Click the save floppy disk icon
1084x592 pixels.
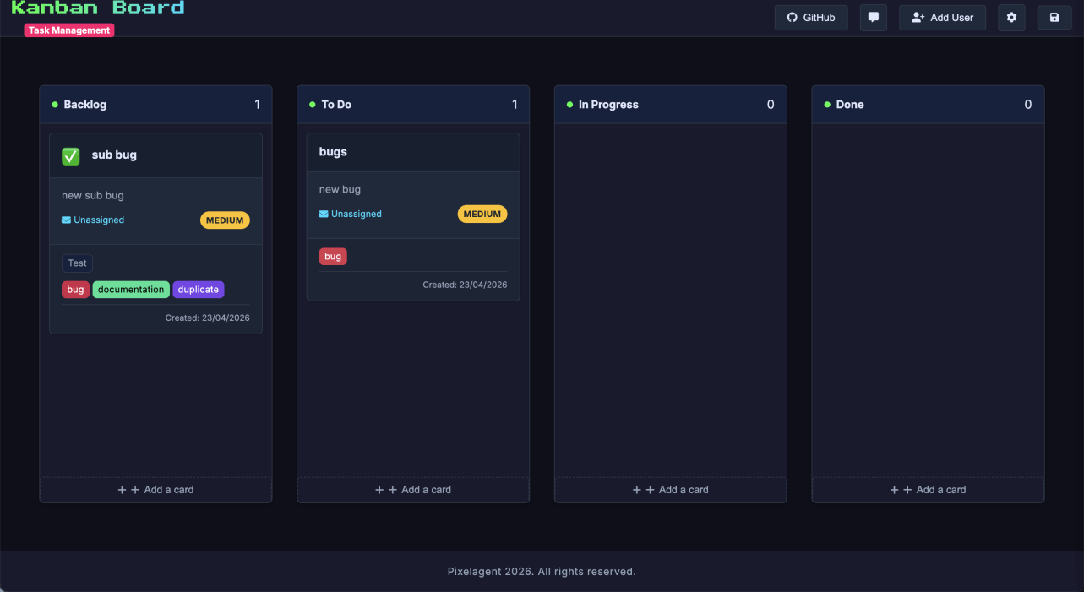click(1054, 18)
